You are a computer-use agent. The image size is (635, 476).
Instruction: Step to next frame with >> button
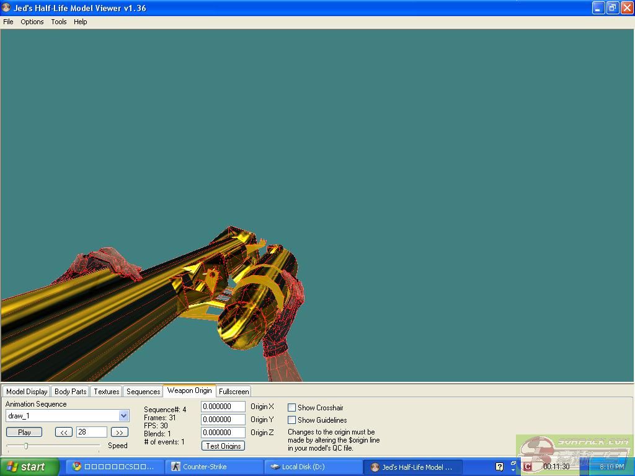pyautogui.click(x=119, y=433)
